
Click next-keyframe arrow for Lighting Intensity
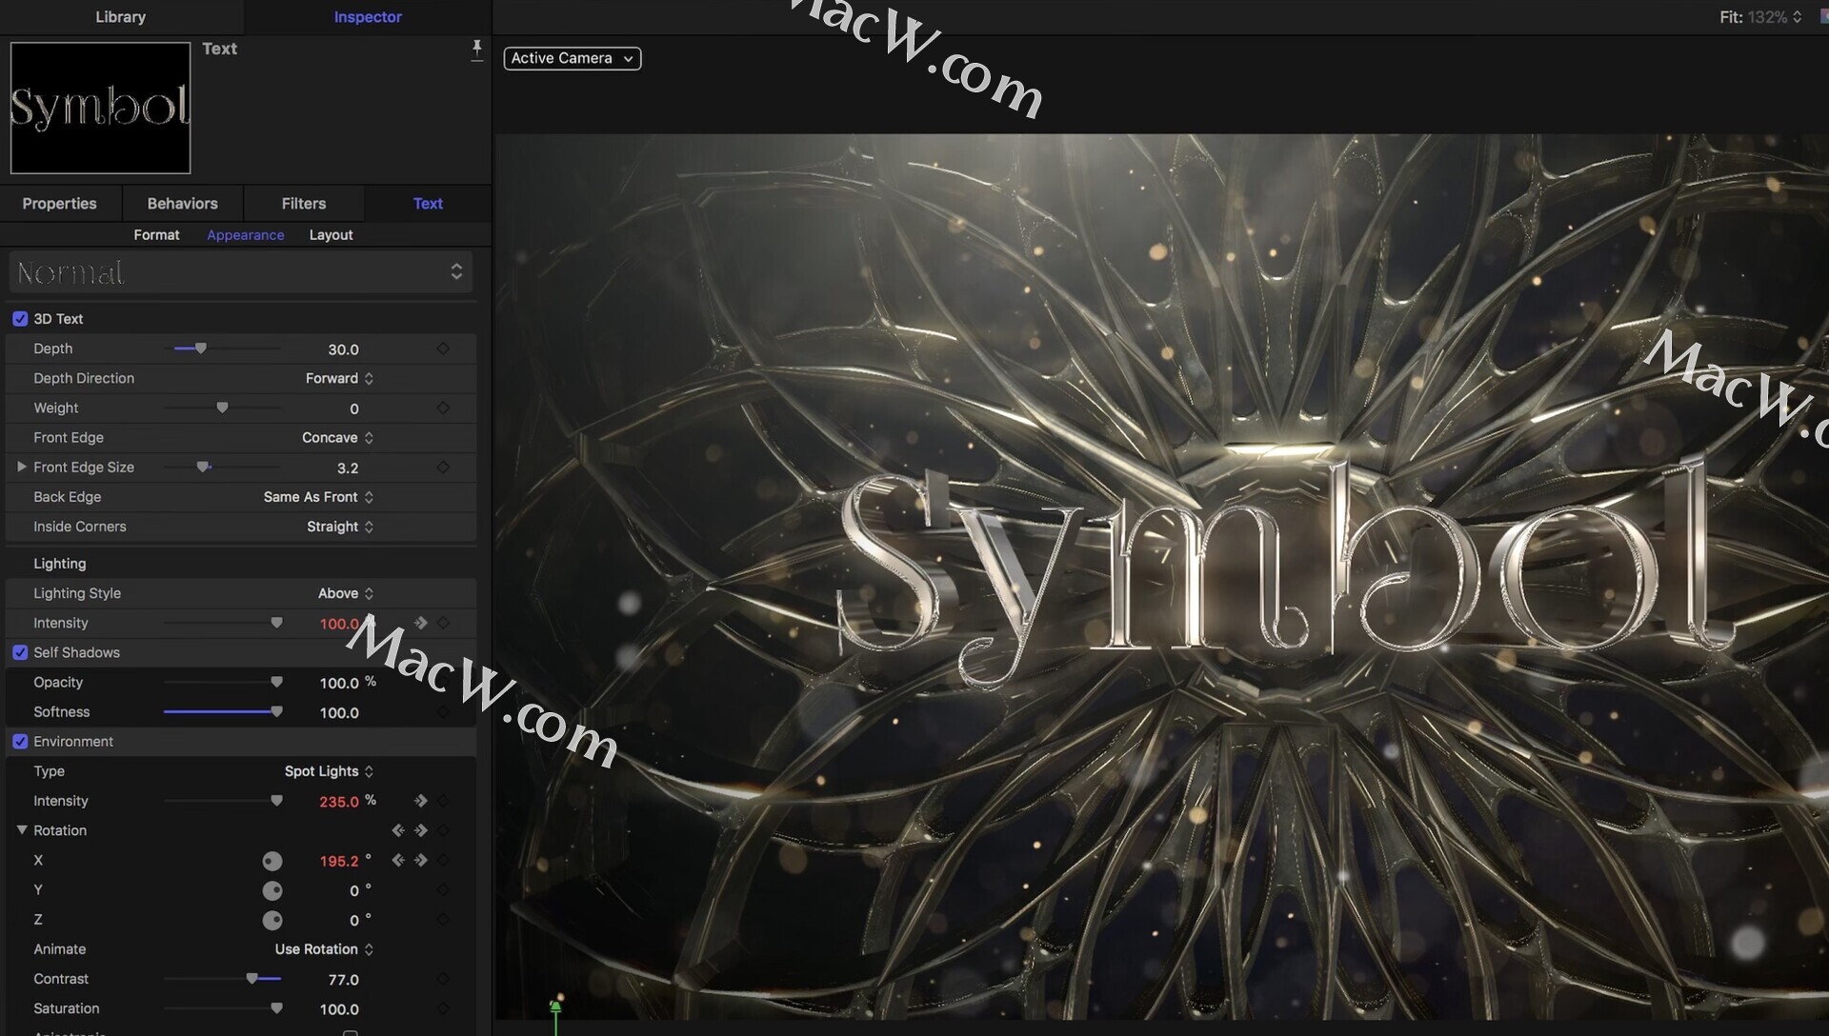(420, 623)
